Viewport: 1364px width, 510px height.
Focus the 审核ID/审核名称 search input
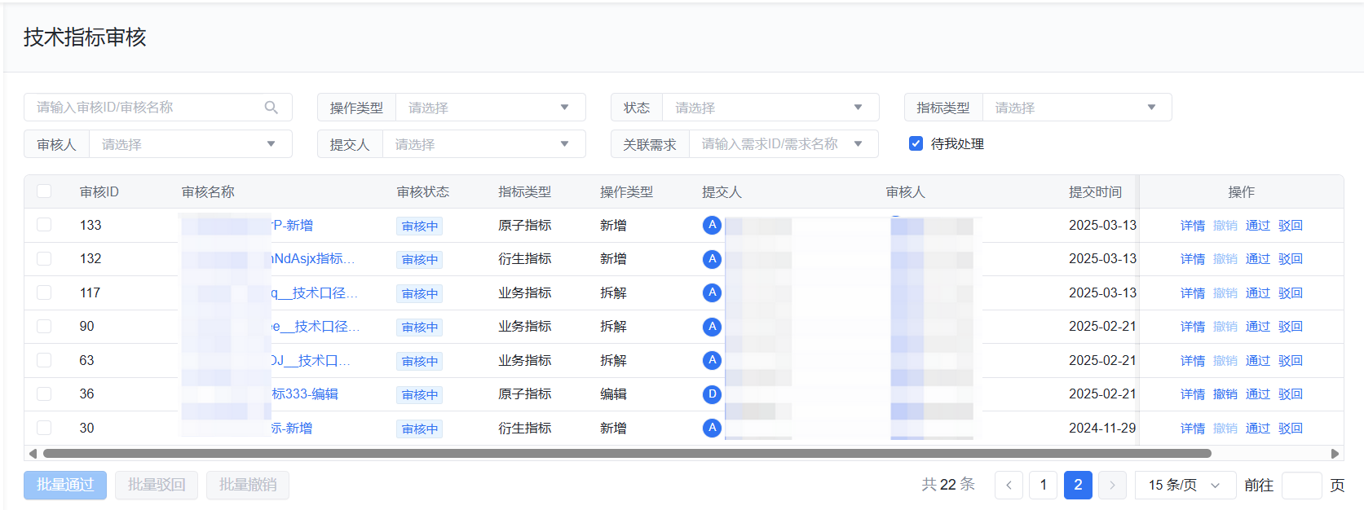(147, 108)
